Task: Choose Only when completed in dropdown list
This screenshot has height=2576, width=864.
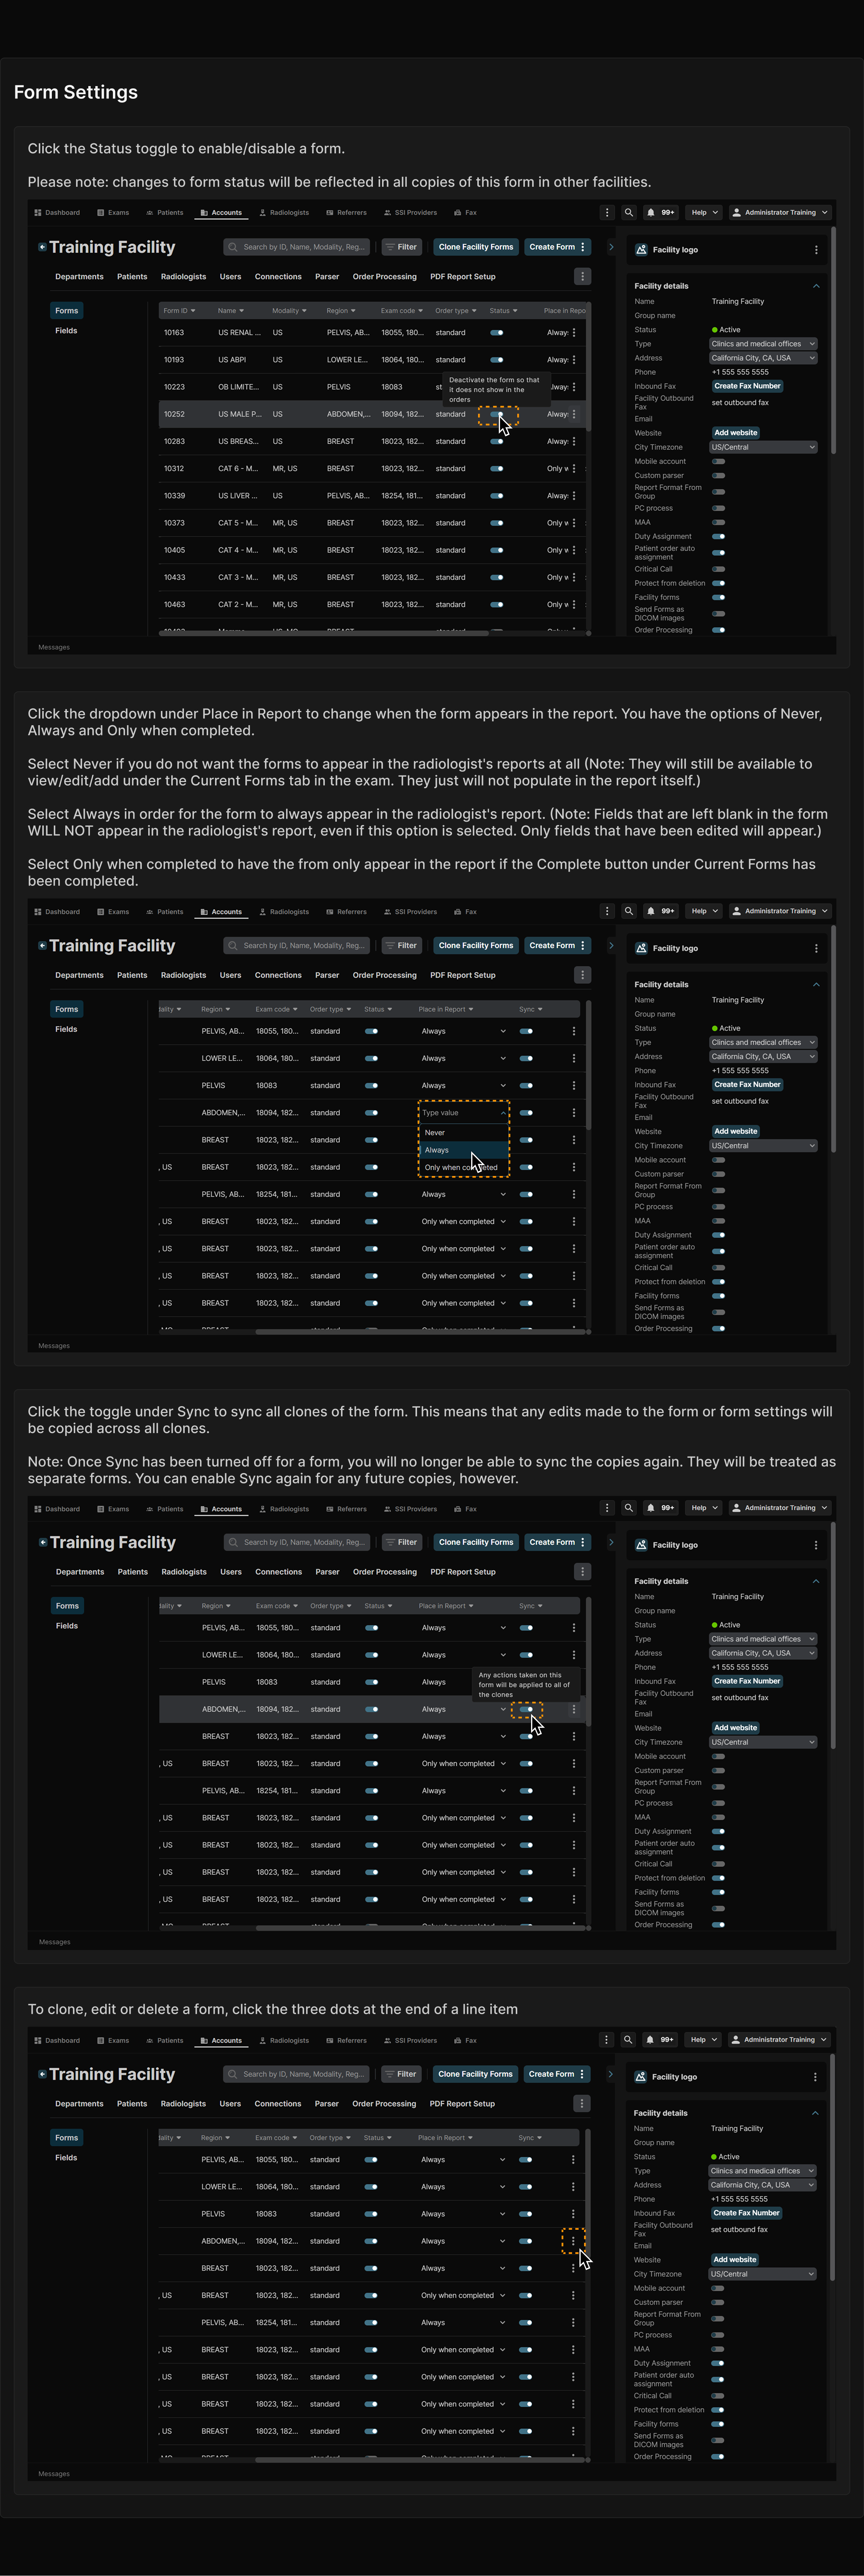Action: (463, 1167)
